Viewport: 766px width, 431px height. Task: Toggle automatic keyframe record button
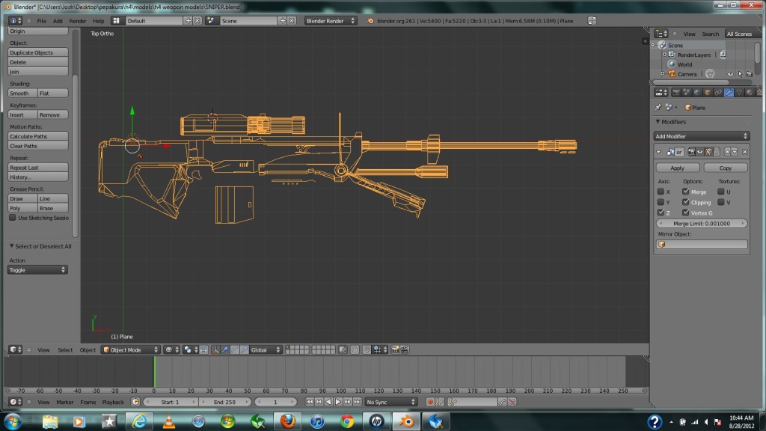point(430,402)
